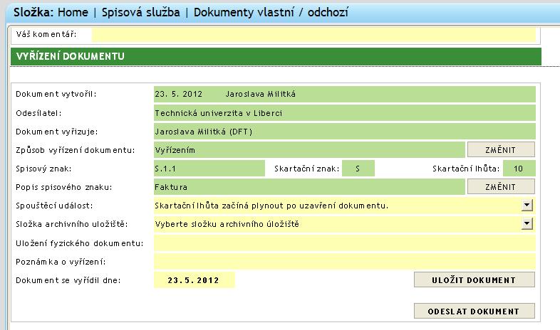560x330 pixels.
Task: Click Jaroslava Militká (DFT) value
Action: [345, 132]
